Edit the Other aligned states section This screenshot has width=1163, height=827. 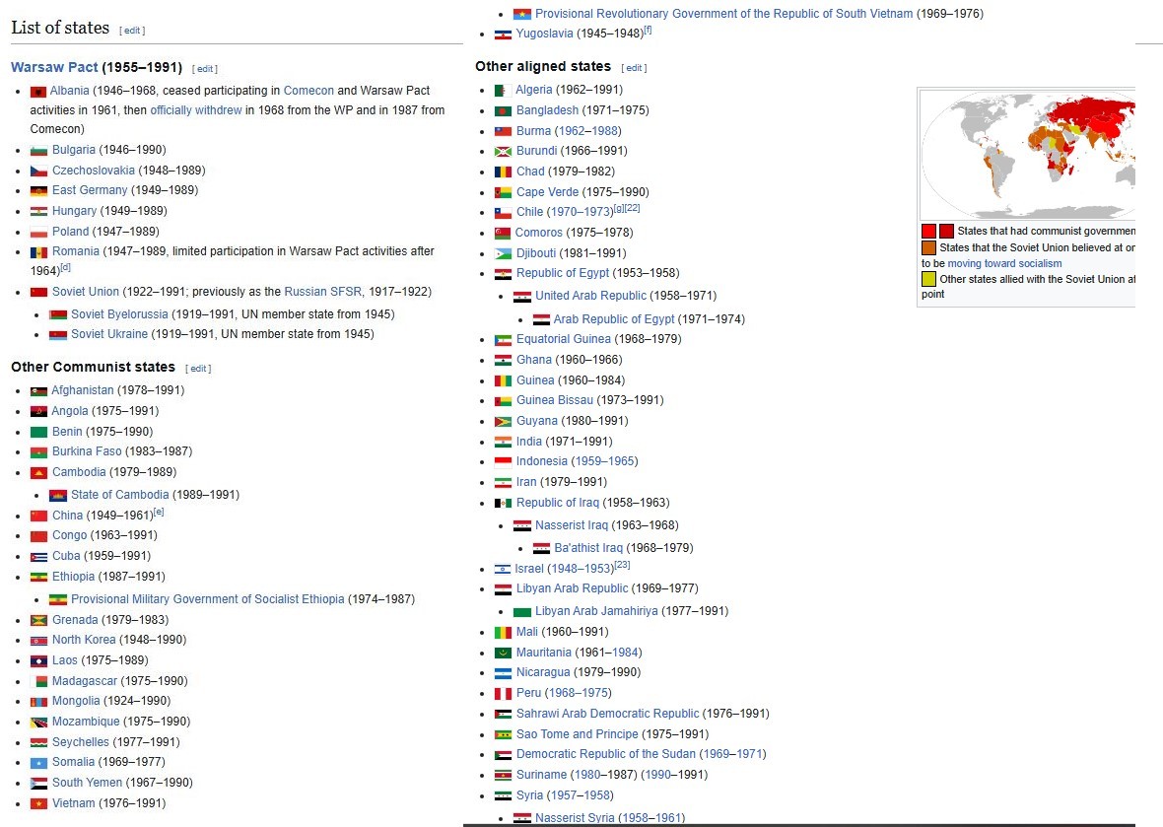[x=634, y=68]
